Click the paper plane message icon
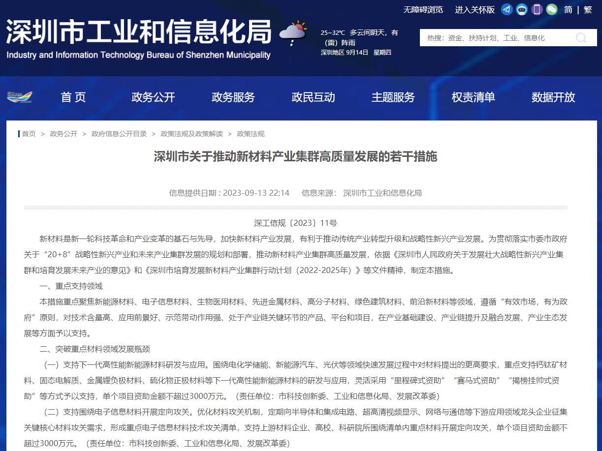 click(507, 9)
